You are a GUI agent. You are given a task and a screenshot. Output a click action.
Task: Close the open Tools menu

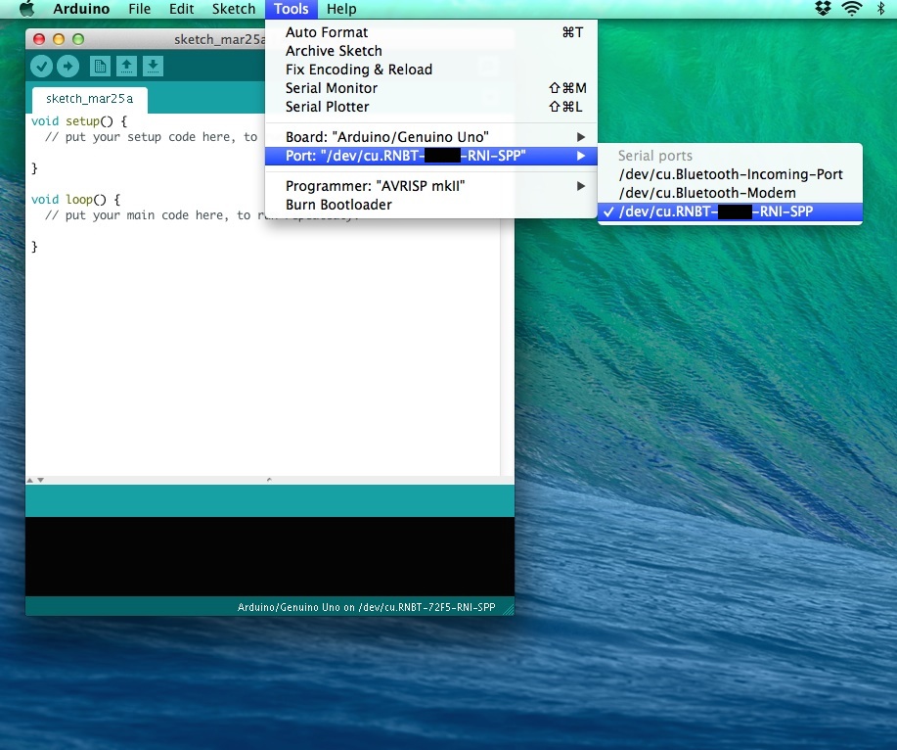292,9
